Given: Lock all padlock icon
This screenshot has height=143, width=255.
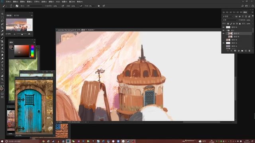Looking at the screenshot, I should tap(240, 24).
